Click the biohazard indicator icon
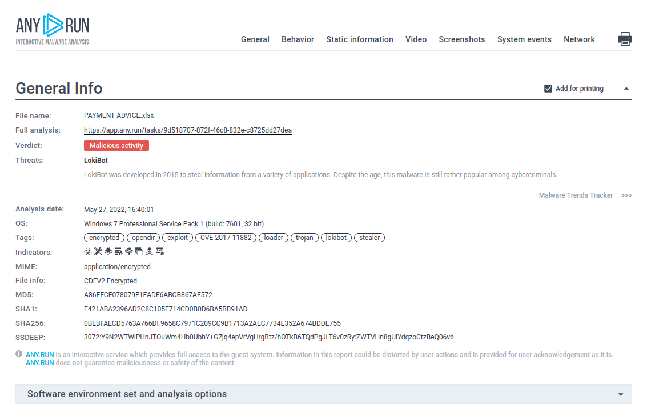 [87, 251]
